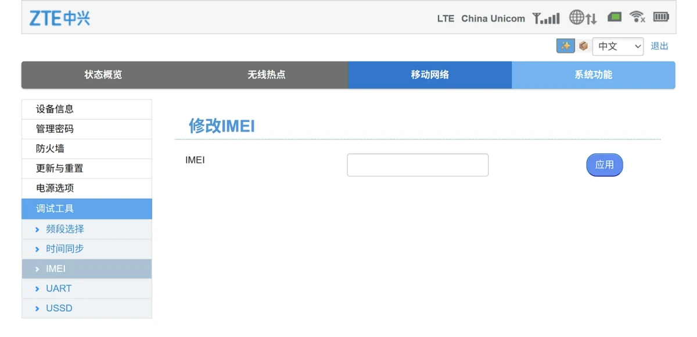
Task: Click the cellular signal strength icon
Action: tap(546, 18)
